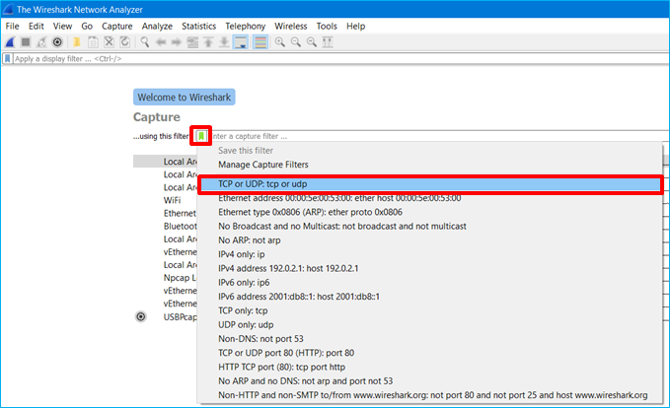Click the Stop capture toolbar icon
This screenshot has width=670, height=408.
(26, 42)
